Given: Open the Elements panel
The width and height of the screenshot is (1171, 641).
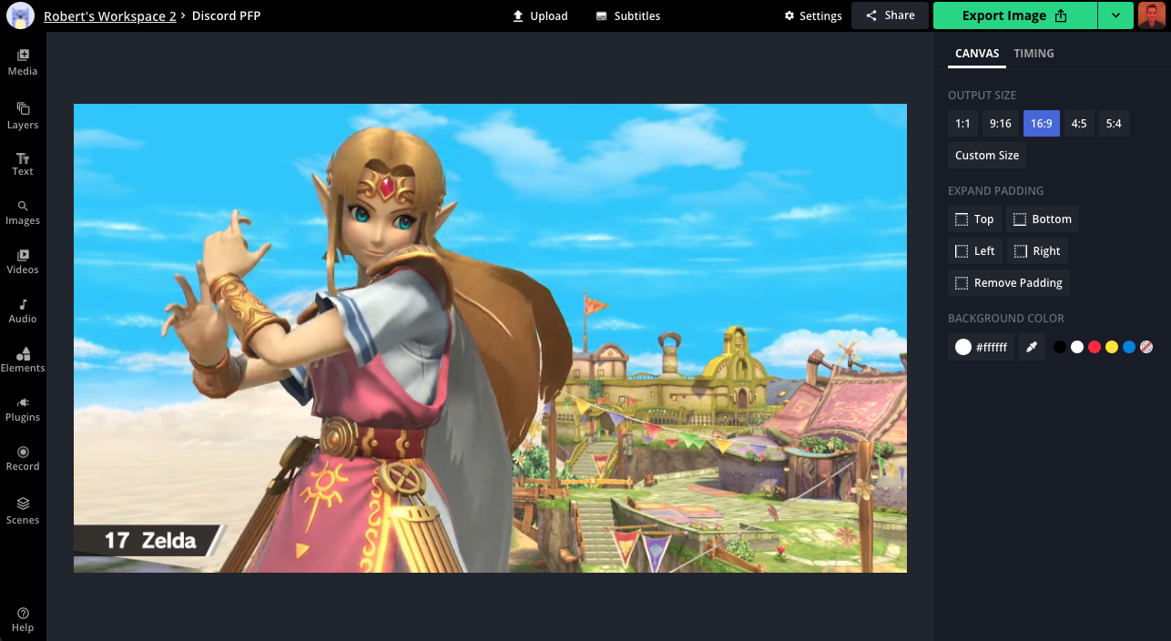Looking at the screenshot, I should [x=23, y=361].
